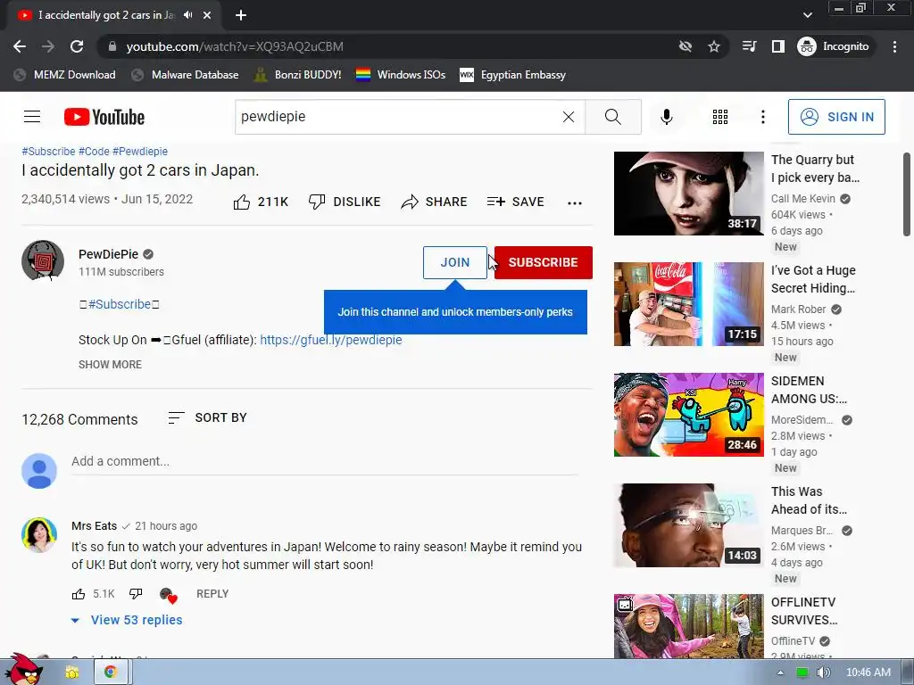This screenshot has height=685, width=914.
Task: Dislike Mrs Eats' comment
Action: (136, 594)
